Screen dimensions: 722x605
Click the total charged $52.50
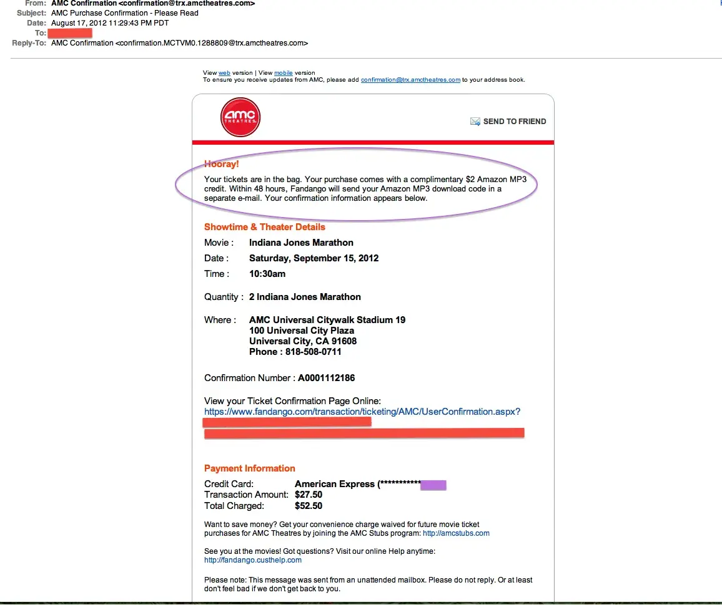(x=308, y=505)
